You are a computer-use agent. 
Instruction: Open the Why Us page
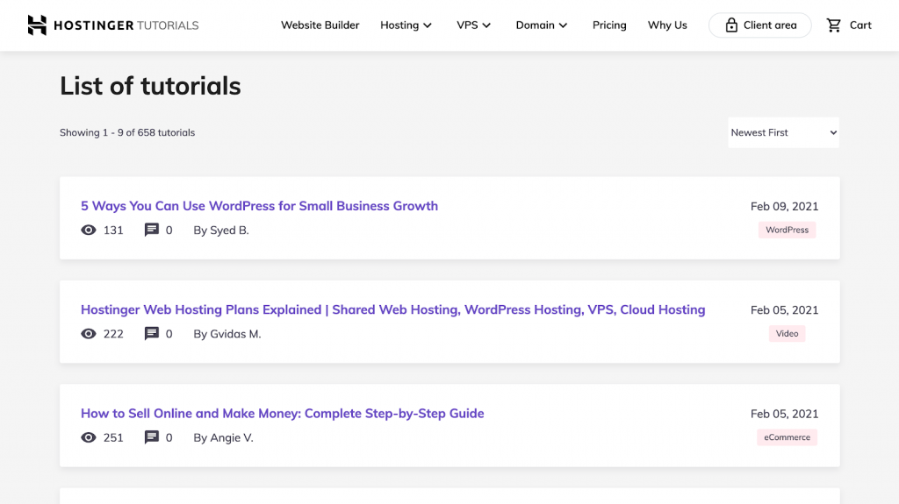pos(667,25)
